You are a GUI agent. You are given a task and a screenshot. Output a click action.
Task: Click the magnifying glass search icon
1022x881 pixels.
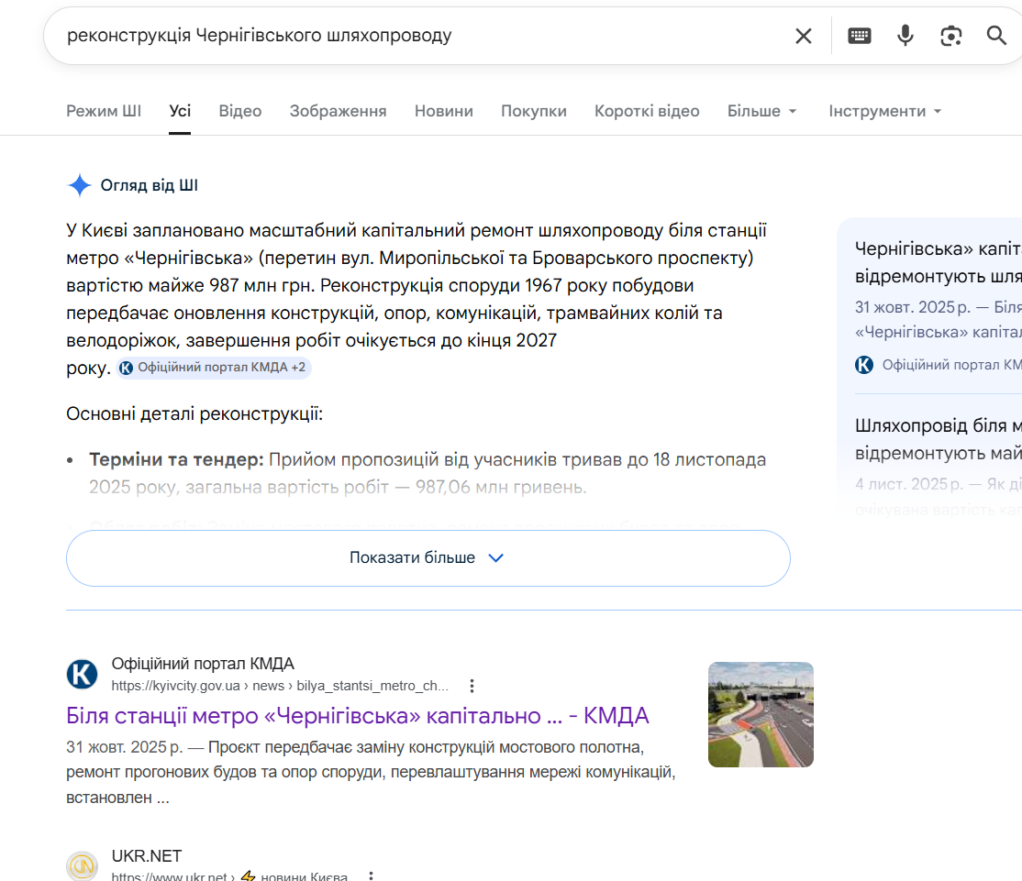coord(996,36)
